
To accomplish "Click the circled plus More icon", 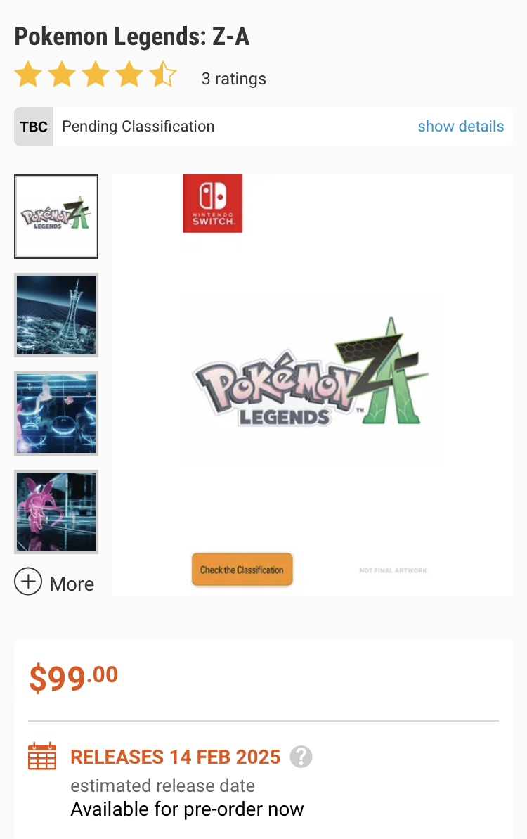I will (x=28, y=582).
